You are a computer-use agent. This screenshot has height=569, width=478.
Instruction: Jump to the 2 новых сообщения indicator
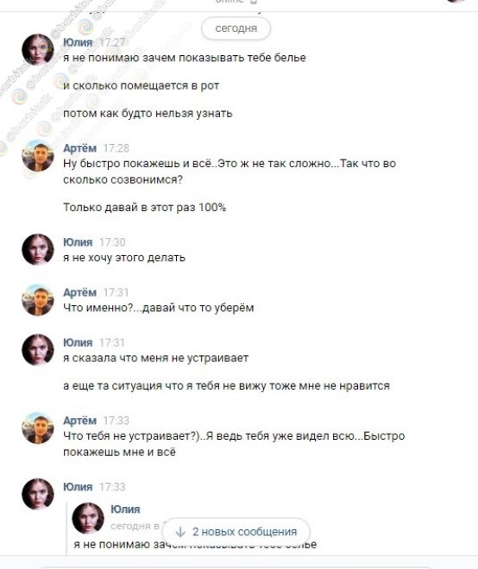[236, 532]
